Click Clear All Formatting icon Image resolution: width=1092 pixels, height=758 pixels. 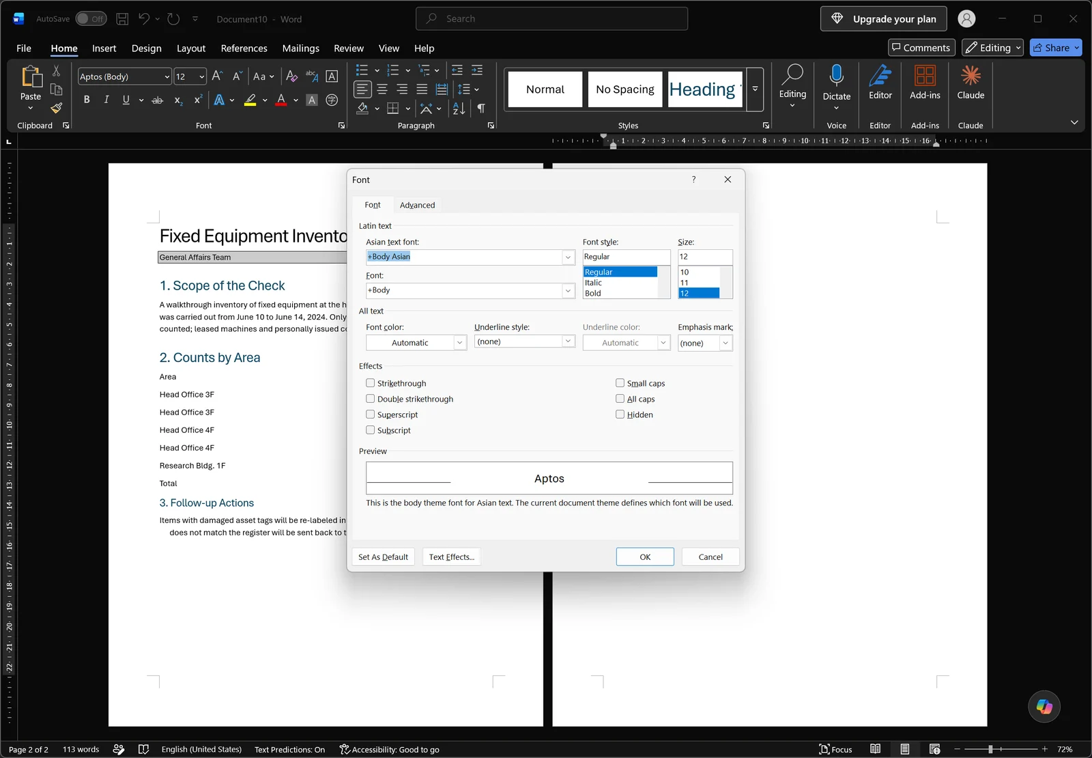(x=291, y=76)
